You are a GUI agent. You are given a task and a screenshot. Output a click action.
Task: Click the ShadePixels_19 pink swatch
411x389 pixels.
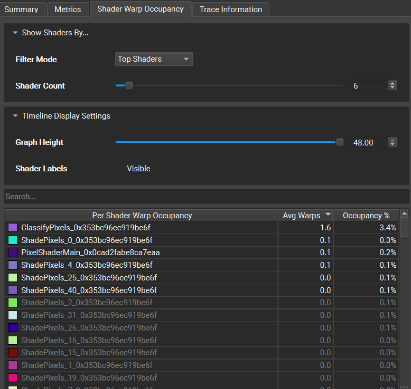click(13, 377)
